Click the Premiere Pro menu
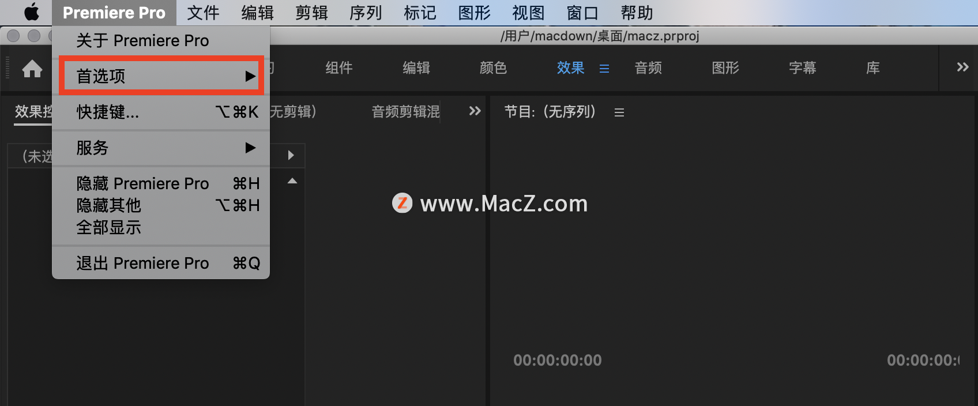This screenshot has height=406, width=978. click(x=114, y=13)
